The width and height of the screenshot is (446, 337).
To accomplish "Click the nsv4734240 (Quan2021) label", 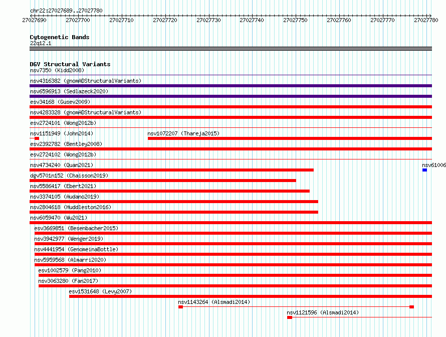I will pyautogui.click(x=62, y=165).
